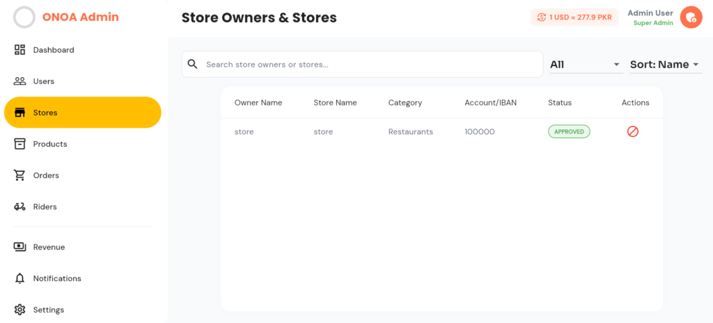The height and width of the screenshot is (323, 713).
Task: Click the Account/IBAN column header
Action: tap(491, 103)
